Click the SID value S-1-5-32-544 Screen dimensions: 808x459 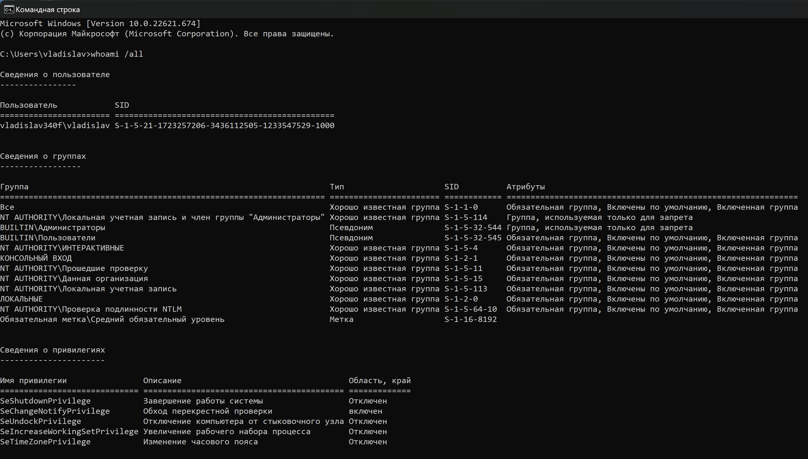[473, 228]
